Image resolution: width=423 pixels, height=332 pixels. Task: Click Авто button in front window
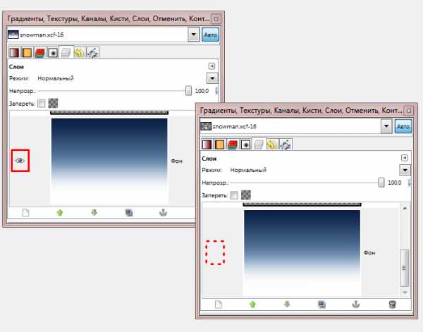click(403, 126)
